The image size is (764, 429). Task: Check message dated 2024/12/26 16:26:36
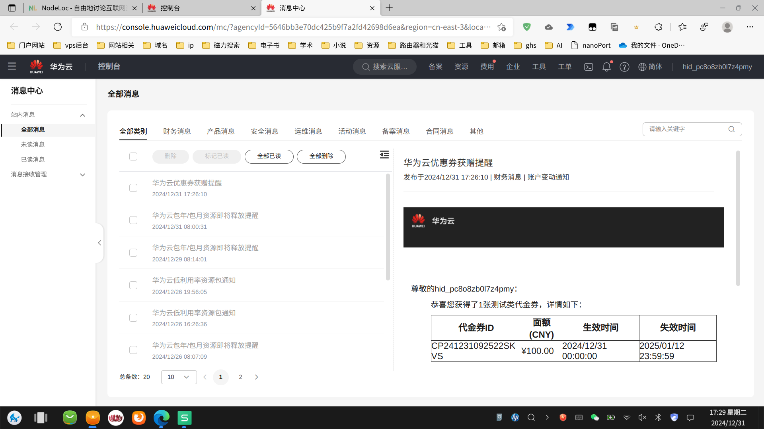click(133, 318)
